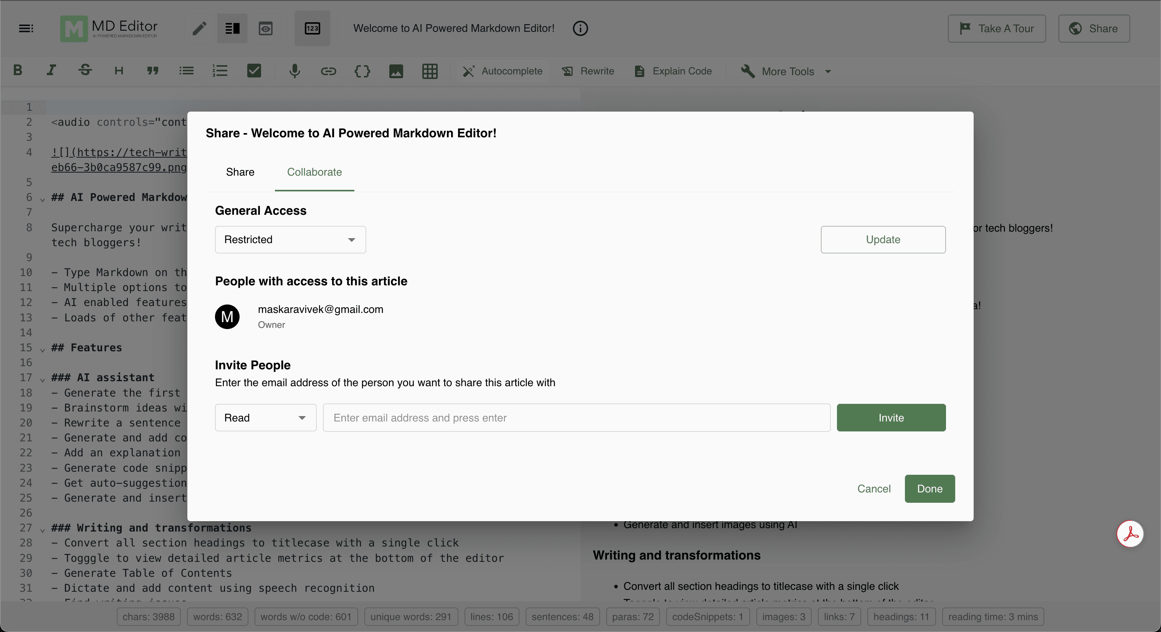Toggle split editor view mode
1161x632 pixels.
[x=232, y=28]
